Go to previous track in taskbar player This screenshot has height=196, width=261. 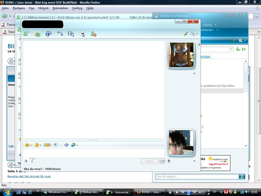[182, 192]
